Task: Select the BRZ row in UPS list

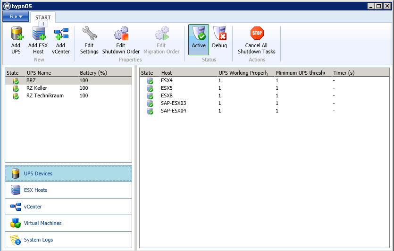Action: [x=68, y=80]
